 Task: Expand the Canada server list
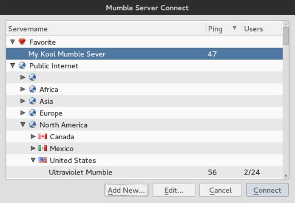coord(33,137)
